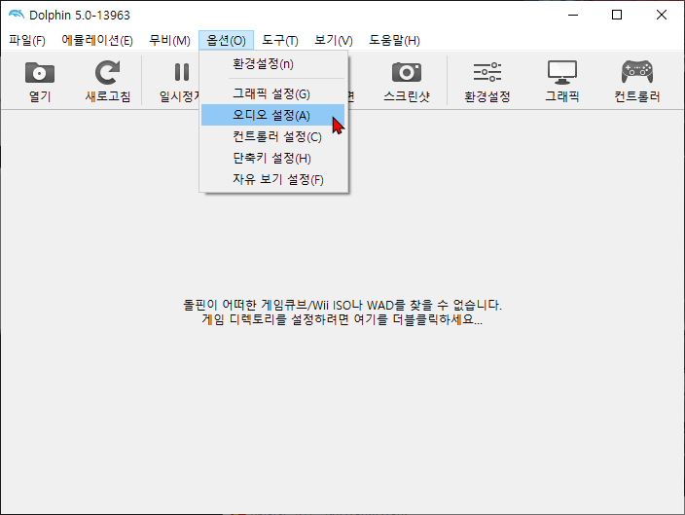Image resolution: width=685 pixels, height=515 pixels.
Task: Close the Dolphin window
Action: click(x=662, y=15)
